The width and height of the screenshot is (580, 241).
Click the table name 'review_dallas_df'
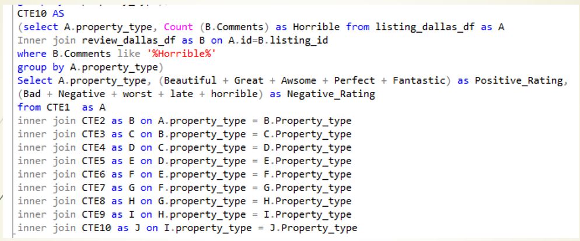point(128,41)
